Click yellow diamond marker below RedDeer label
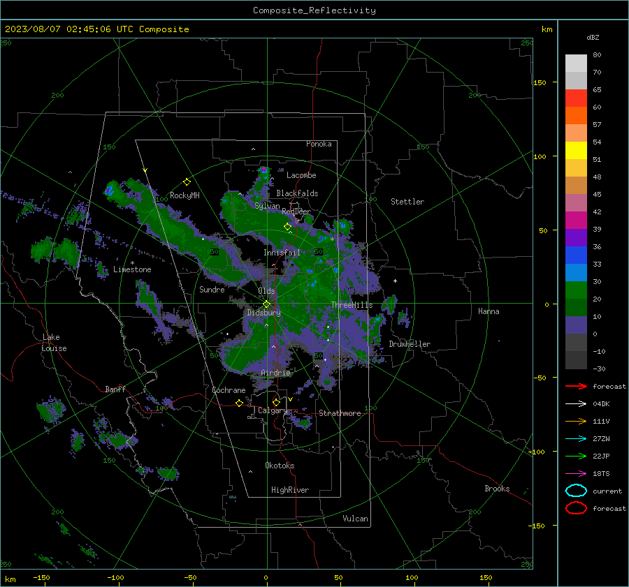Image resolution: width=629 pixels, height=587 pixels. pos(287,227)
